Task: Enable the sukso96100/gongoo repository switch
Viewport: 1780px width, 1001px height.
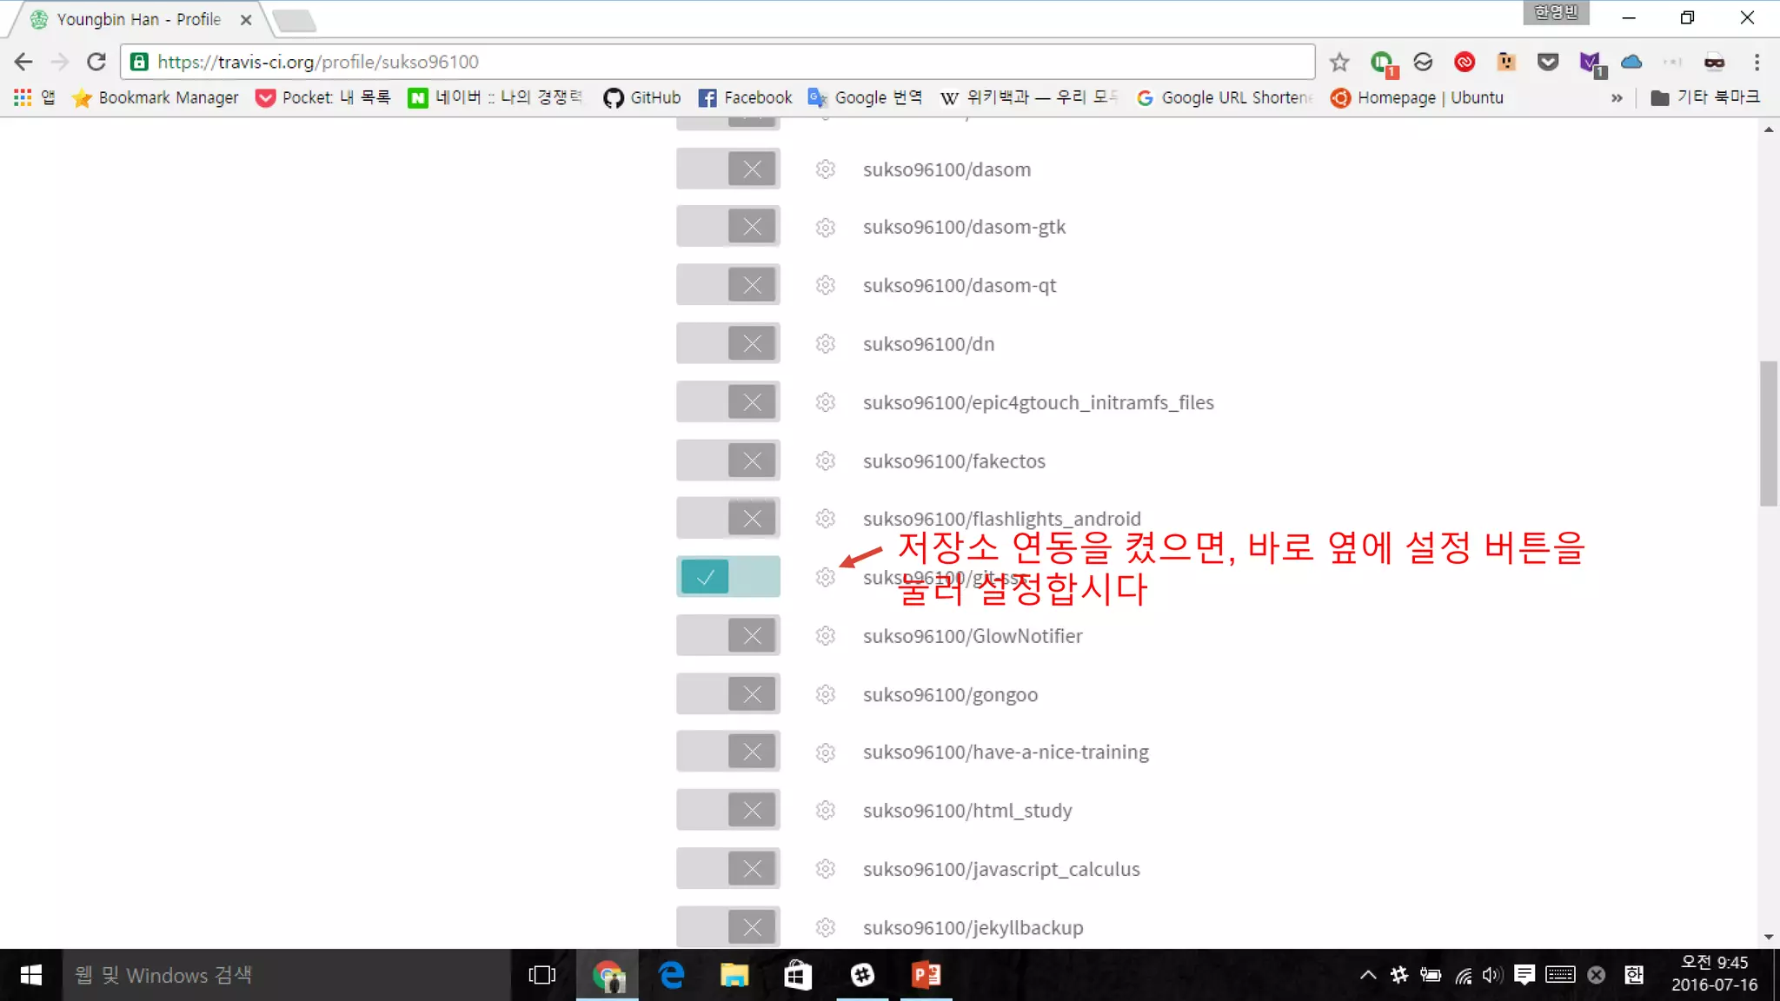Action: [728, 693]
